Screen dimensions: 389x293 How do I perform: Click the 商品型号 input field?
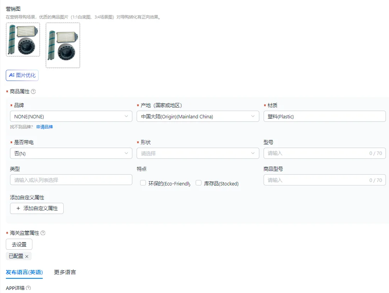click(x=325, y=180)
